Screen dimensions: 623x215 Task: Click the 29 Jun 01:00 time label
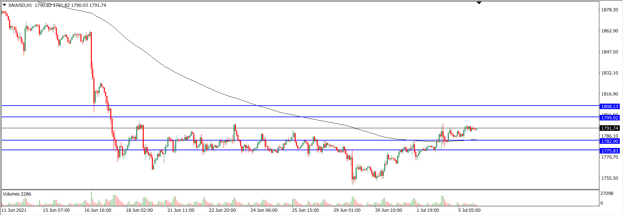tap(347, 210)
